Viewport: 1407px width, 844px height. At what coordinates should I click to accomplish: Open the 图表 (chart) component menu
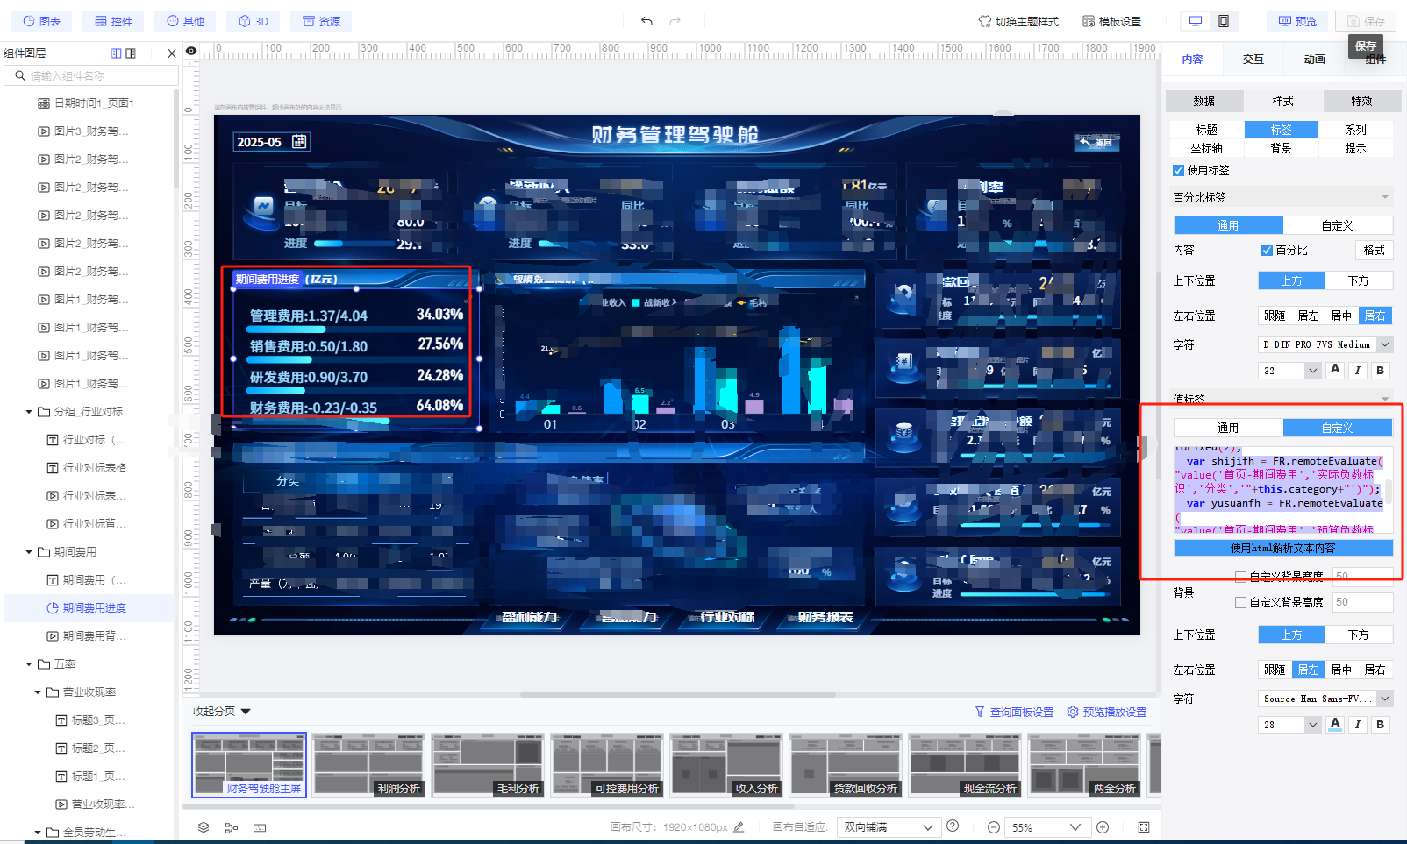(41, 21)
